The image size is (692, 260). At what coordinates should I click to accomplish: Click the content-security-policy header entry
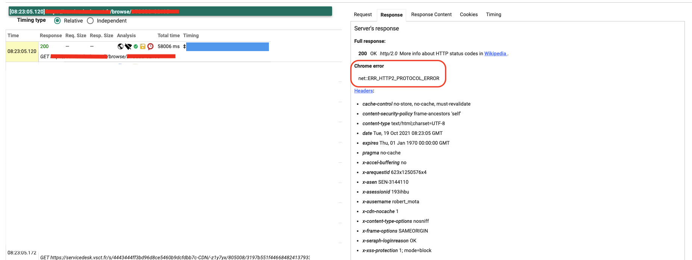pos(411,114)
